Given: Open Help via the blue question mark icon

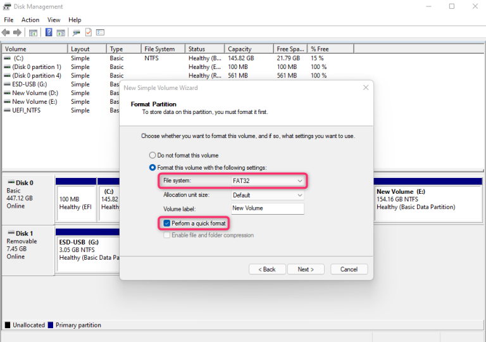Looking at the screenshot, I should [x=49, y=32].
